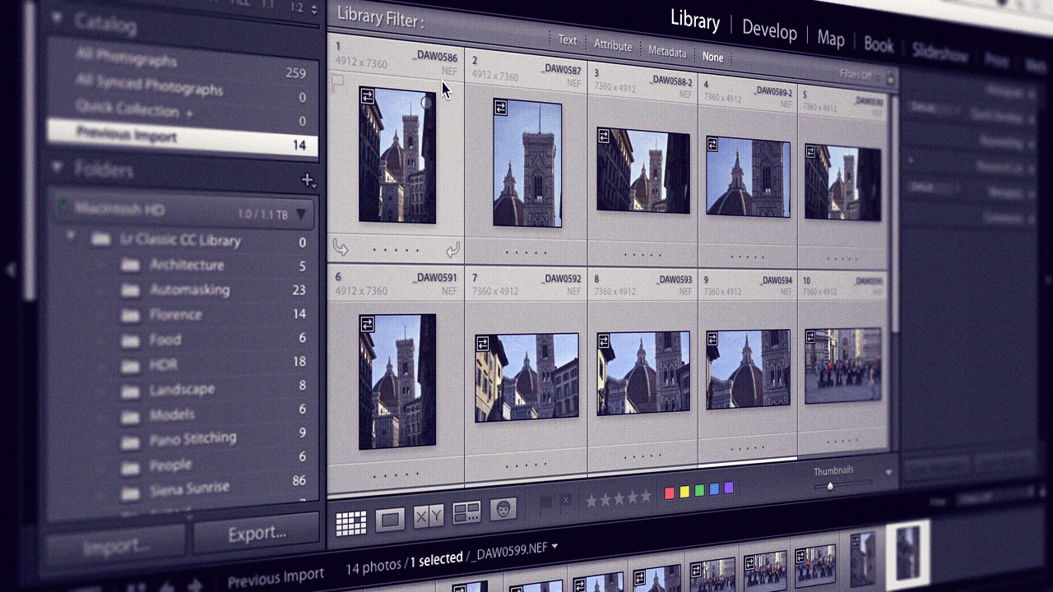
Task: Switch to Grid view icon
Action: coord(351,523)
